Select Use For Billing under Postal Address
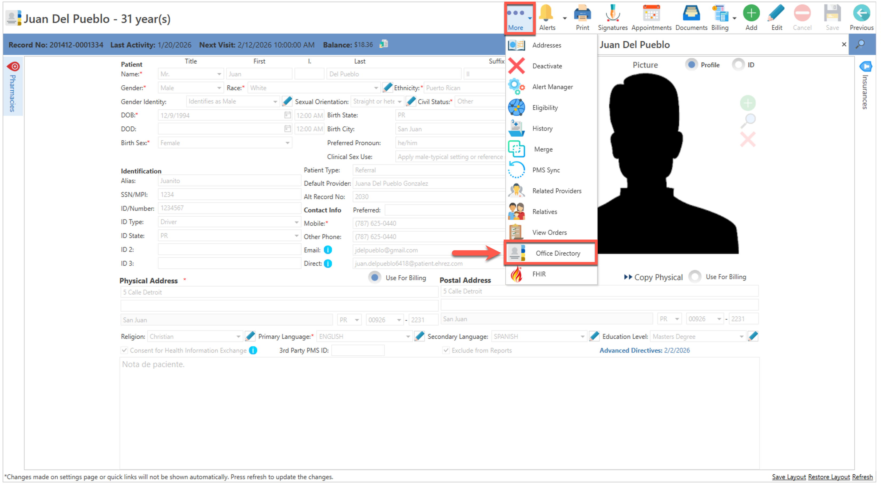The height and width of the screenshot is (485, 881). pos(695,276)
